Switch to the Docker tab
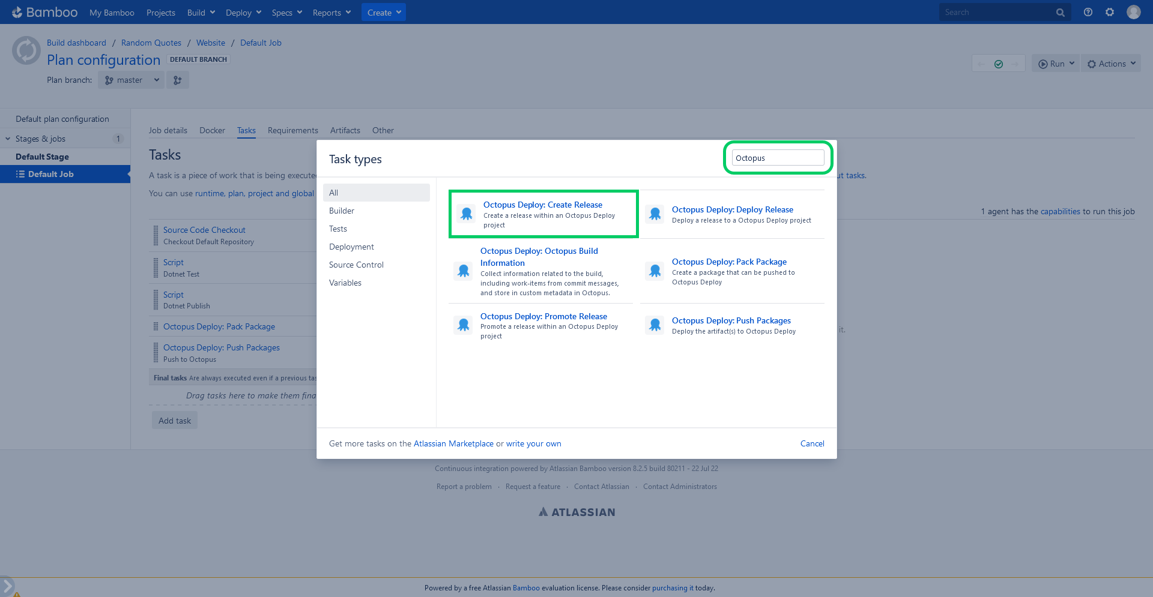The width and height of the screenshot is (1153, 597). [212, 130]
